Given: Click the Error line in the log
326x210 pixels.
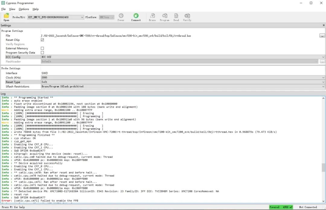Looking at the screenshot, I should click(40, 201).
